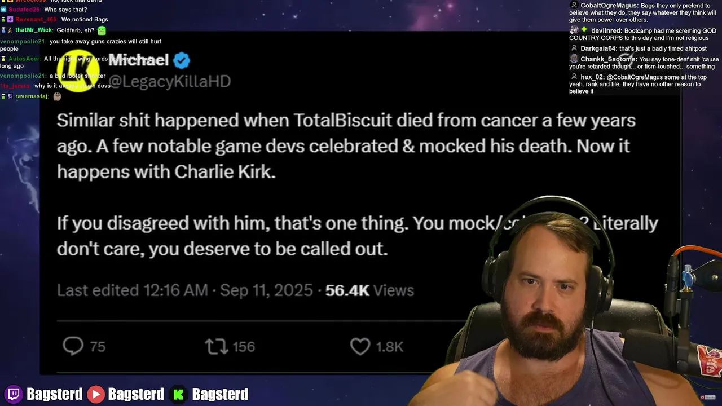
Task: Click chat username CobaltOgreMagus
Action: pos(609,6)
